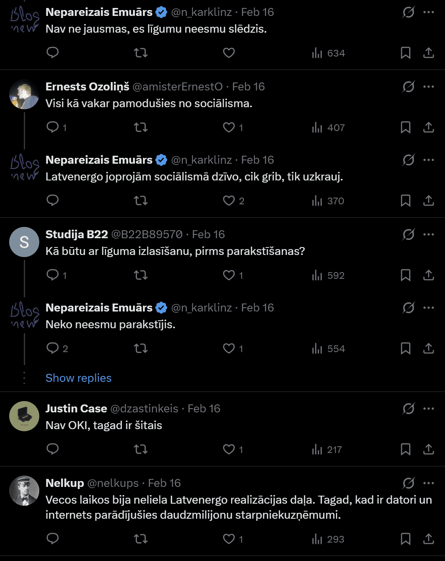
Task: Open Justin Case's profile name link
Action: click(76, 409)
